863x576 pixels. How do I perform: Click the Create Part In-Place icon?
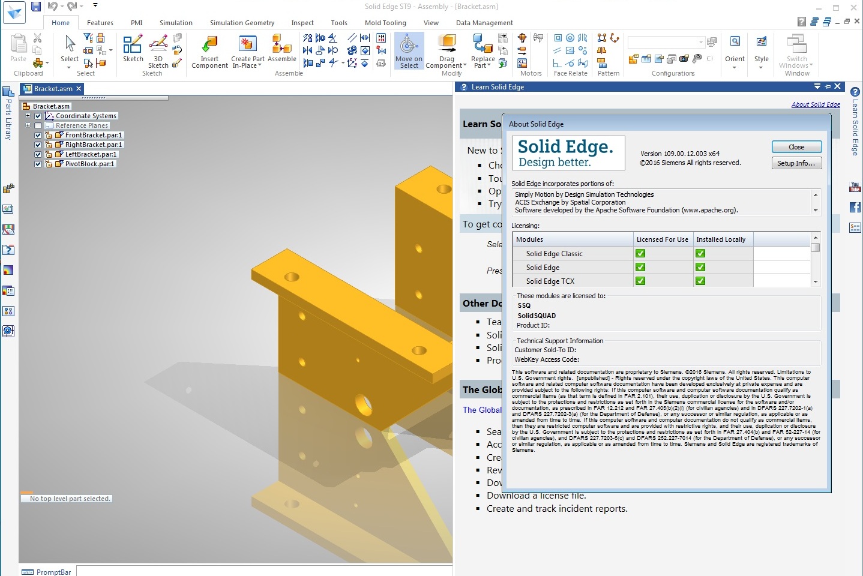click(x=247, y=44)
